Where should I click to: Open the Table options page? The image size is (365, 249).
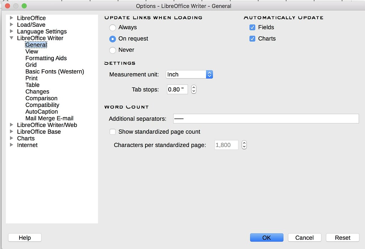pyautogui.click(x=32, y=85)
